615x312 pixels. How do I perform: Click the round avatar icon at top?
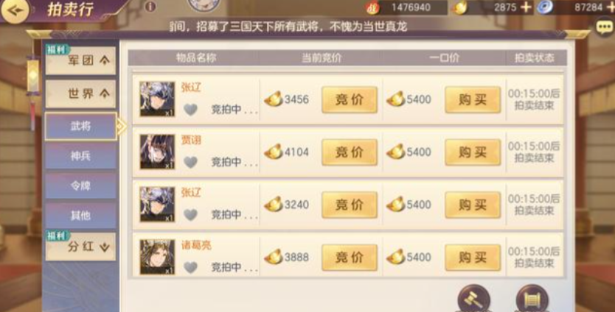[x=204, y=4]
